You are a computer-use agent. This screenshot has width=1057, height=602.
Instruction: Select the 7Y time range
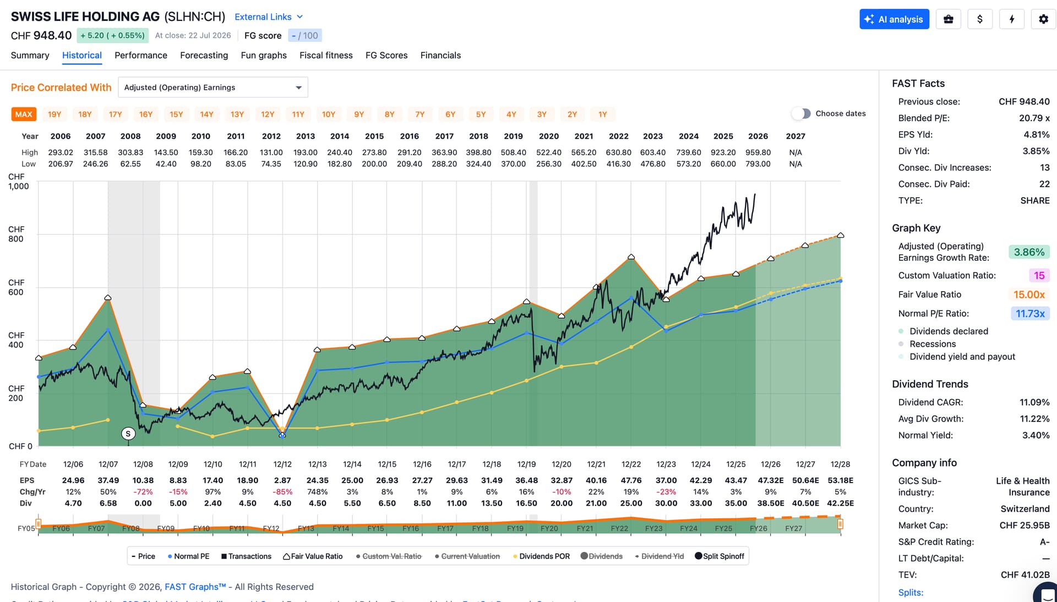[x=420, y=114]
